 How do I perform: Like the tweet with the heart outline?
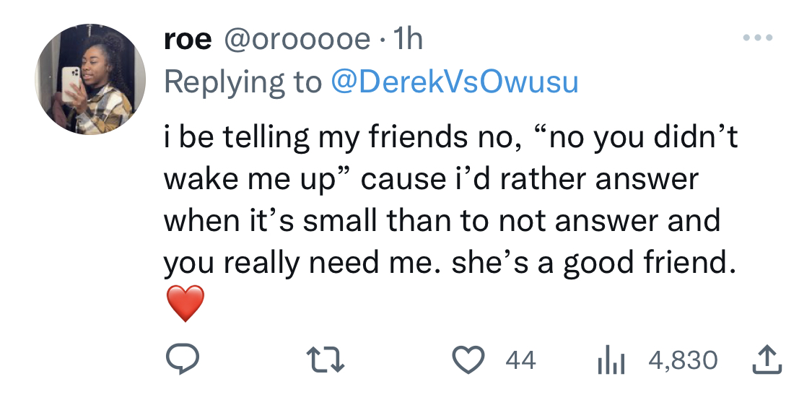[468, 360]
